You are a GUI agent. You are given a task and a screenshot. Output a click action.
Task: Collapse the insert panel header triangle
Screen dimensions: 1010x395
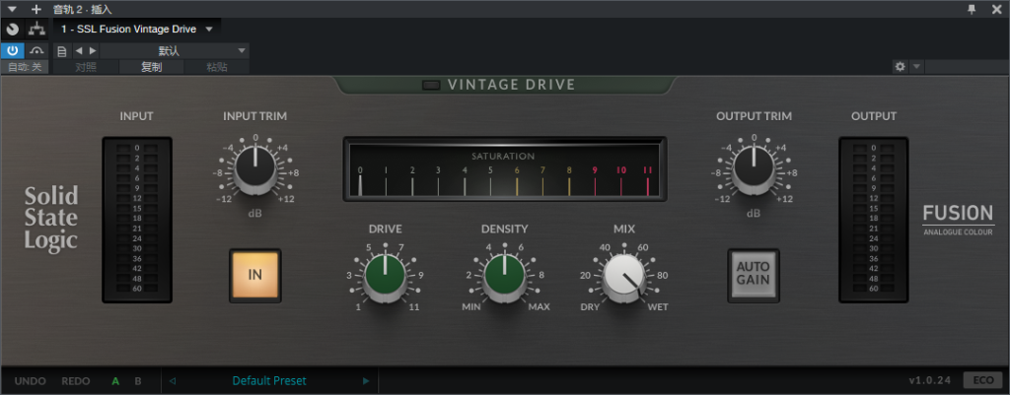pos(12,9)
